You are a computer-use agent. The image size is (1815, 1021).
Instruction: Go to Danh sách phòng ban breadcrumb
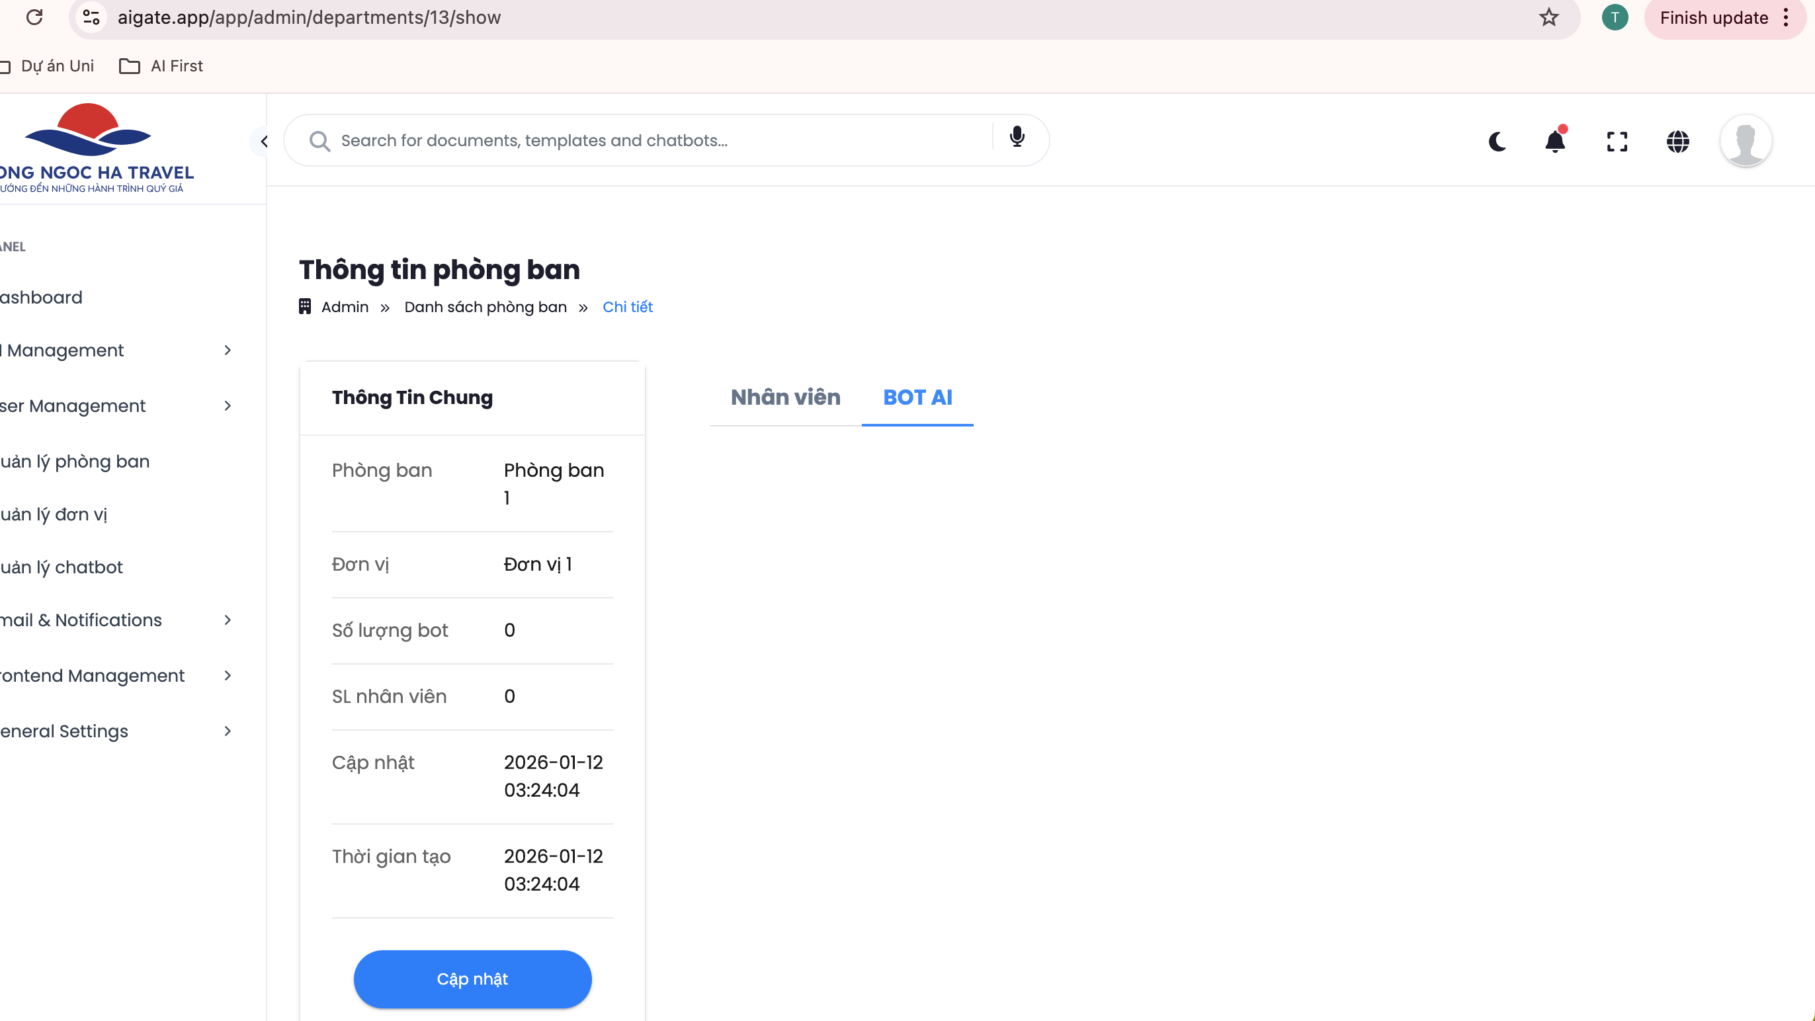485,307
